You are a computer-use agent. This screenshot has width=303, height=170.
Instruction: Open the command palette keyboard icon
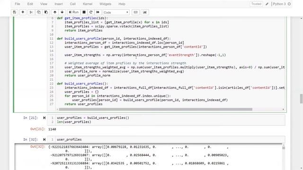coord(136,12)
